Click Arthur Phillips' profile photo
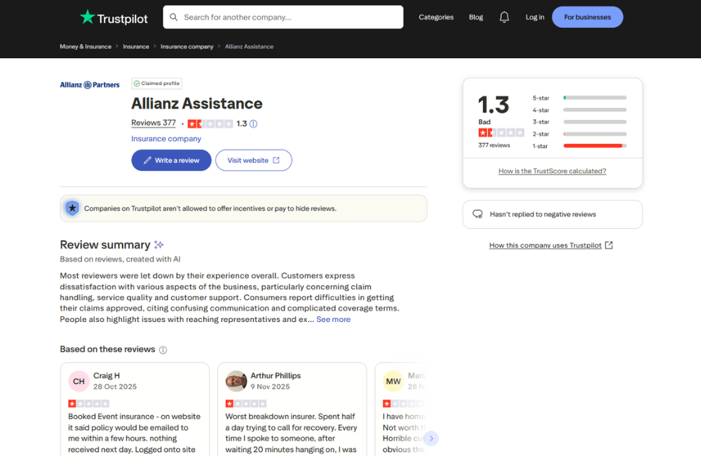Viewport: 701px width, 456px height. pyautogui.click(x=236, y=381)
